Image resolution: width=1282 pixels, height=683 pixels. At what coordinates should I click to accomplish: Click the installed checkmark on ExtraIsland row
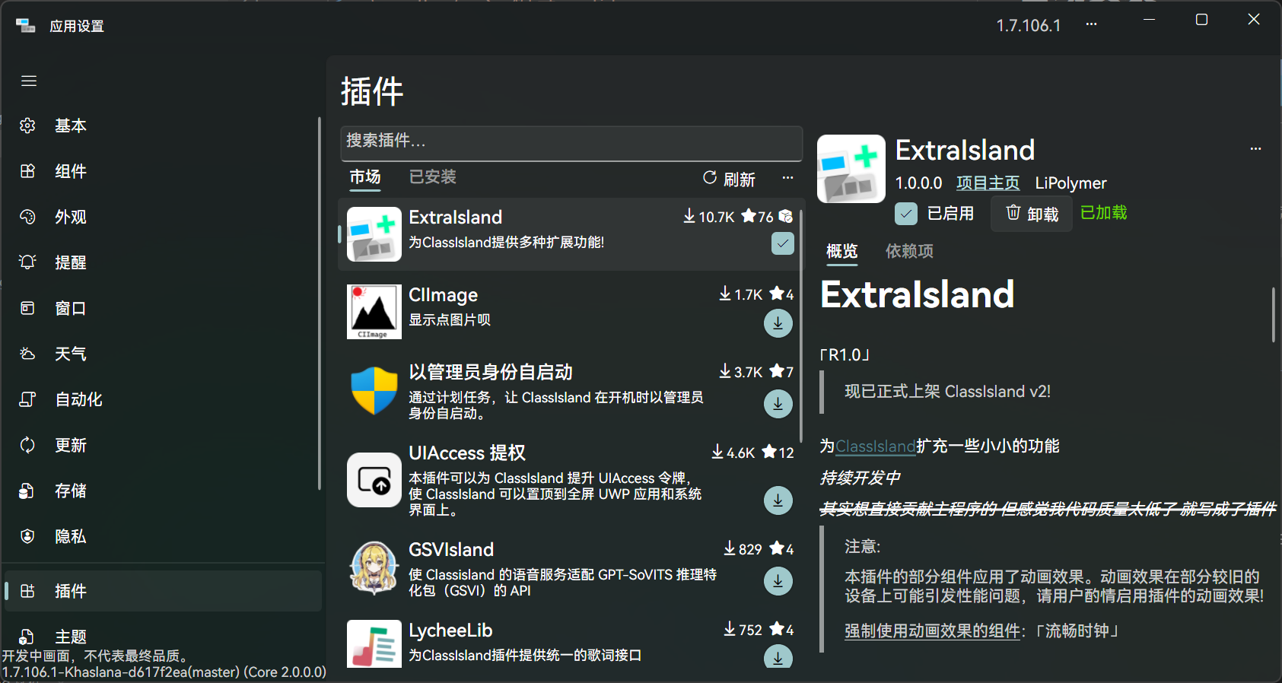coord(782,243)
